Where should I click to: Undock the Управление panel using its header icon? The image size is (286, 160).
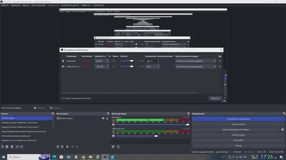pos(284,114)
